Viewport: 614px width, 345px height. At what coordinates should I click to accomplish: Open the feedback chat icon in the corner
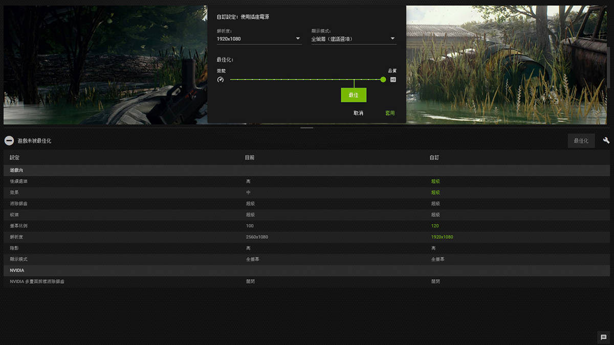(x=604, y=337)
